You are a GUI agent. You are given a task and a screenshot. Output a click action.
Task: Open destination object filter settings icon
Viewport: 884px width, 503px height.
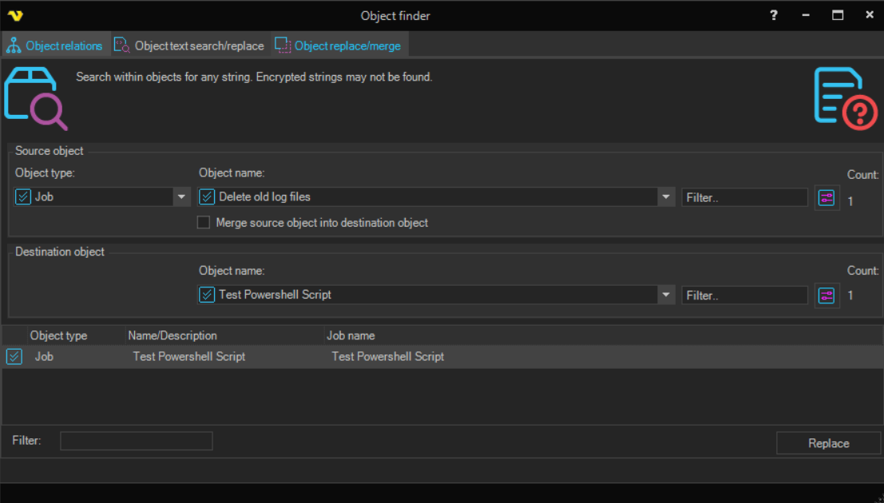tap(827, 295)
